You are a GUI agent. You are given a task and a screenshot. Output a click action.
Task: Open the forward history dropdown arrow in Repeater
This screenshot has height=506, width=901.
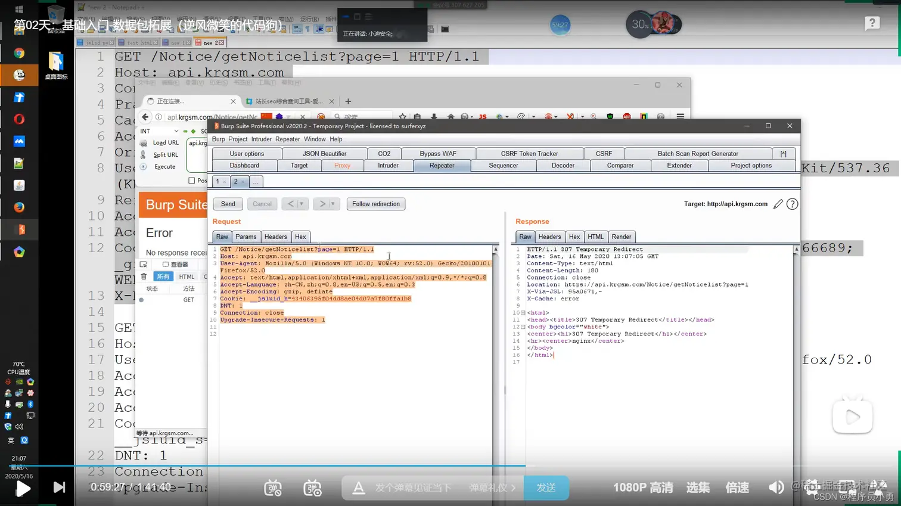tap(333, 204)
